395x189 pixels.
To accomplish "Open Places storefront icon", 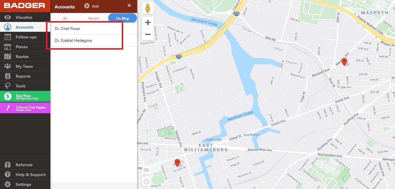I will click(8, 47).
